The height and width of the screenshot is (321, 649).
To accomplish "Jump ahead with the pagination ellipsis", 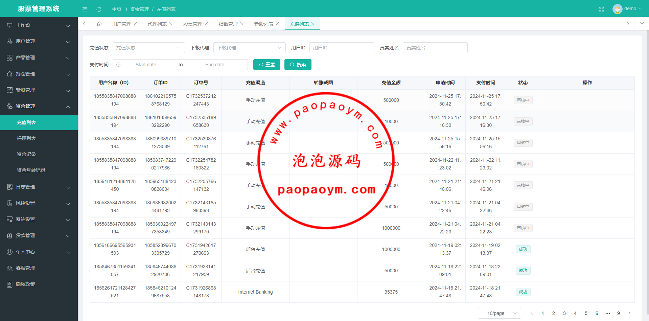I will (x=608, y=313).
